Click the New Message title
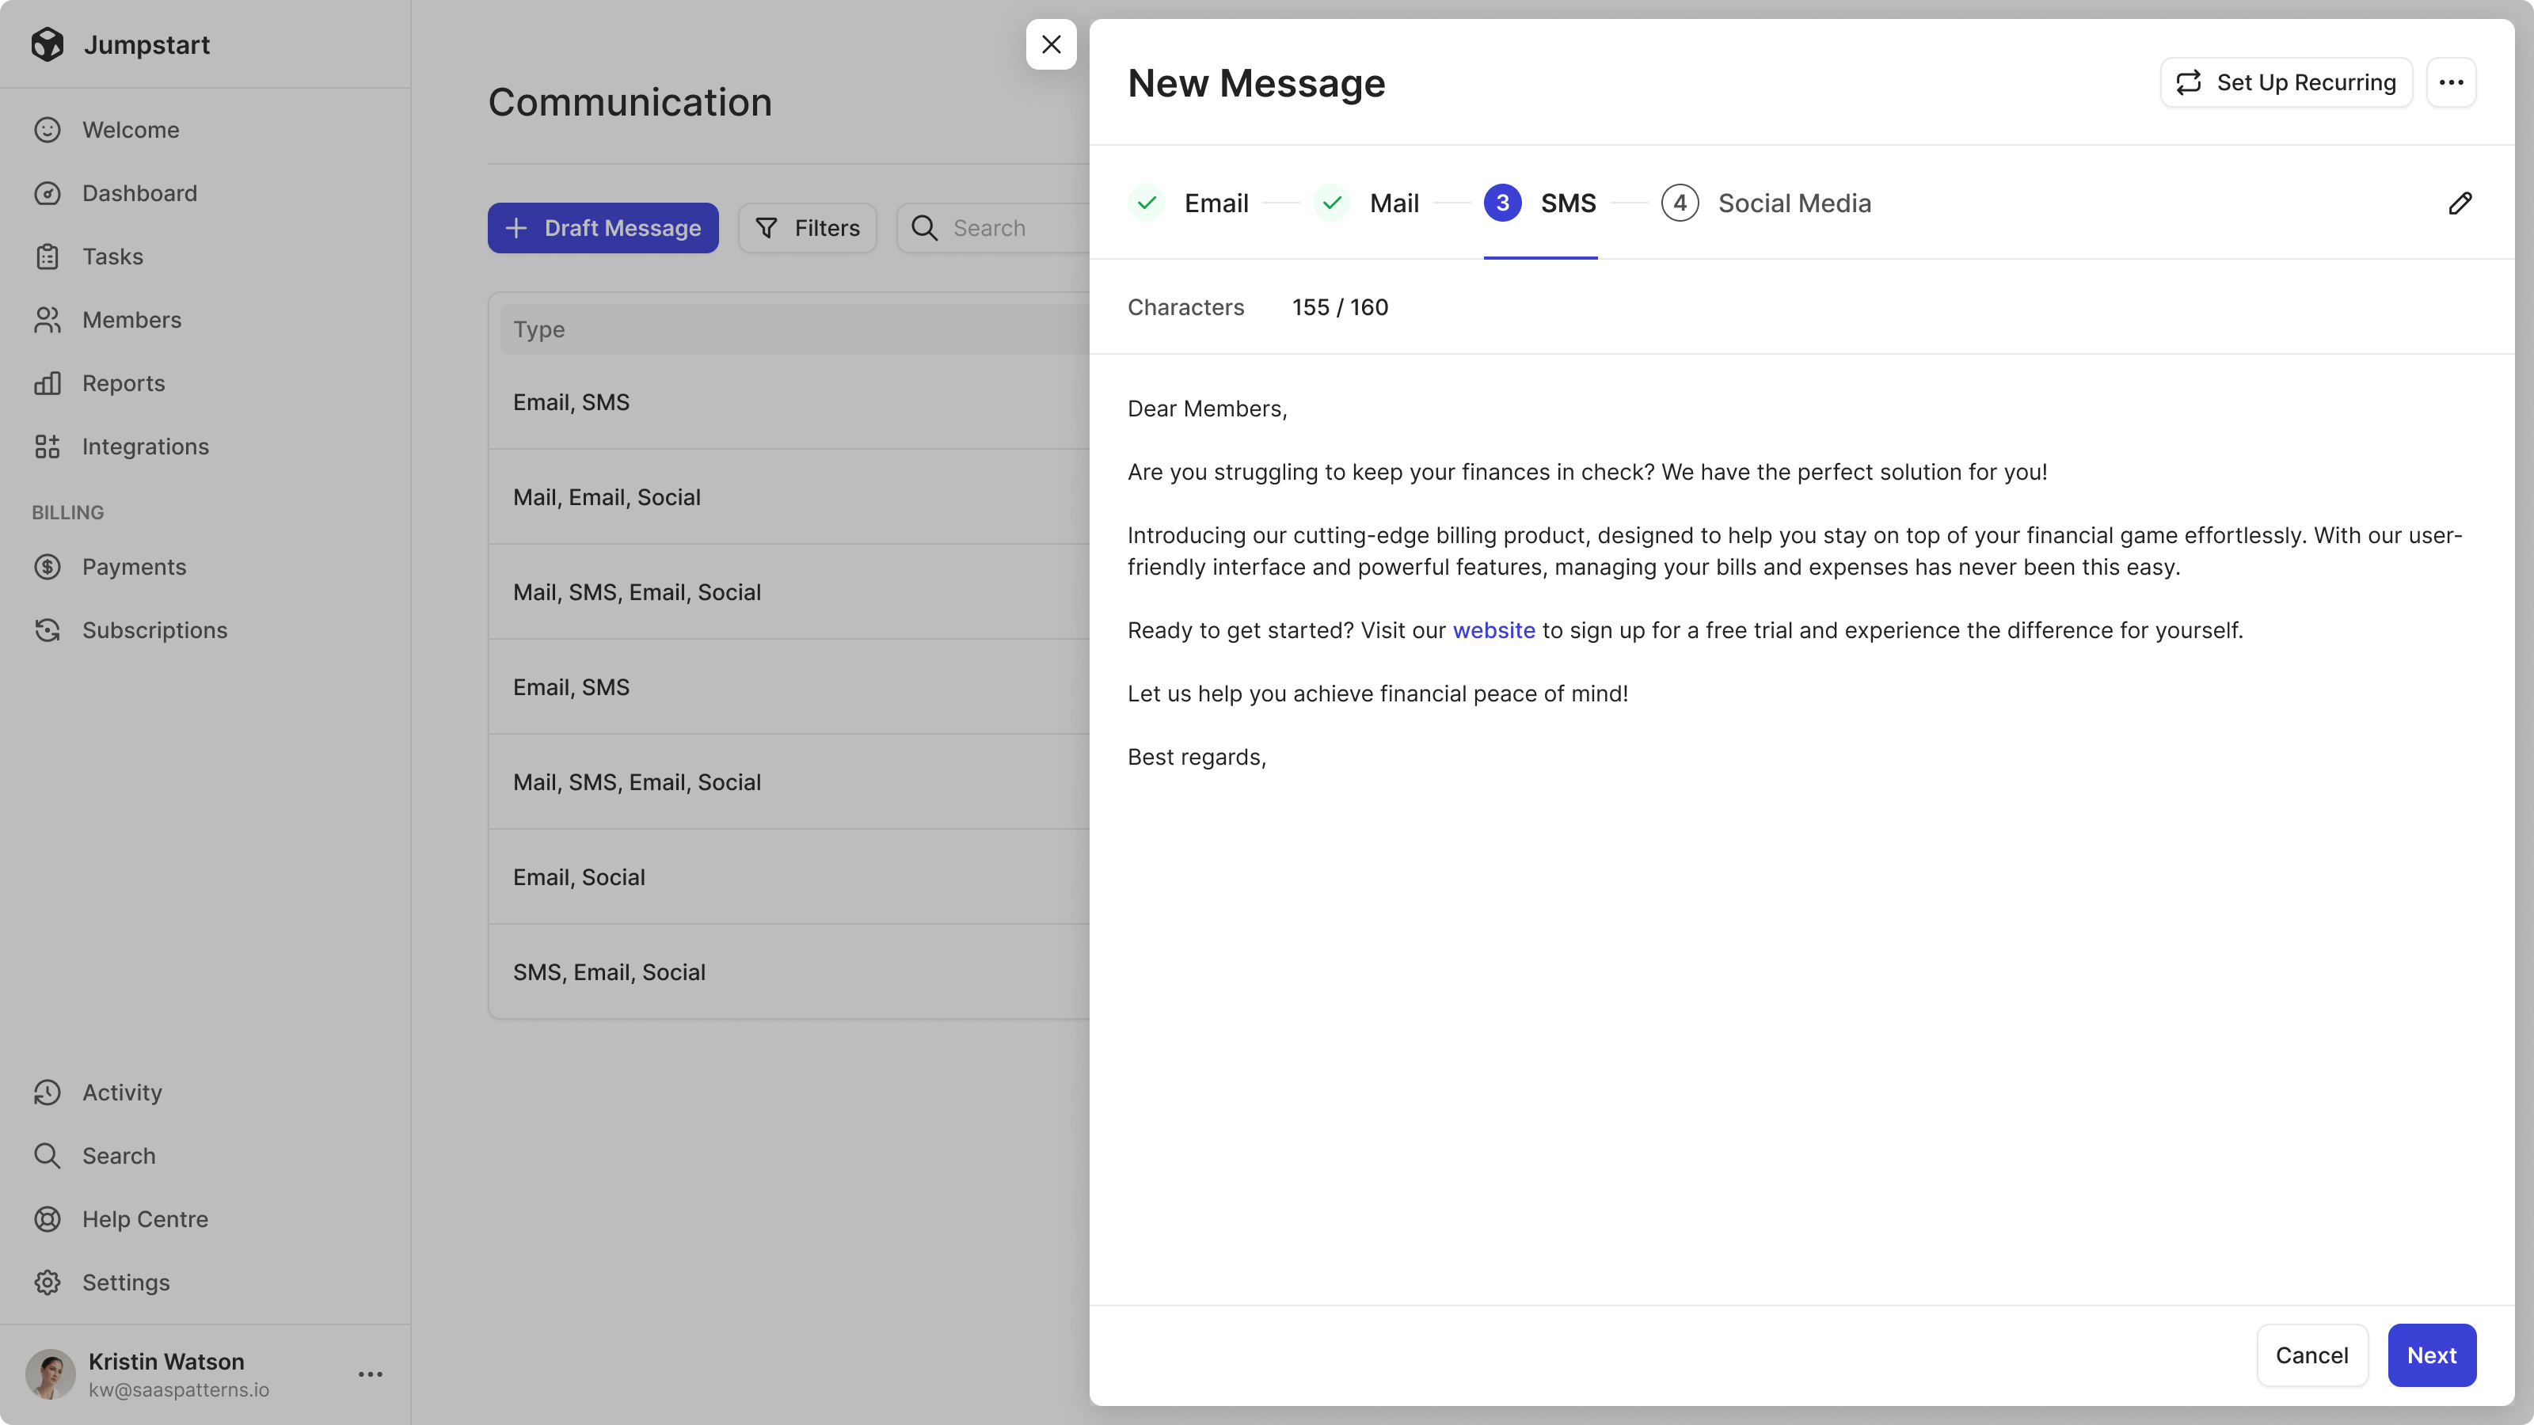The width and height of the screenshot is (2534, 1425). point(1256,82)
